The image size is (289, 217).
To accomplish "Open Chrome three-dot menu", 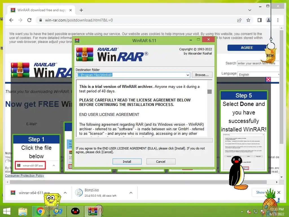I will (278, 20).
